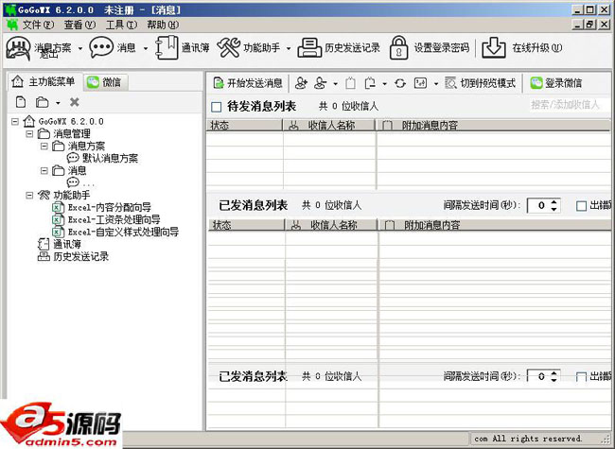Switch to the 微信 tab

(x=105, y=82)
